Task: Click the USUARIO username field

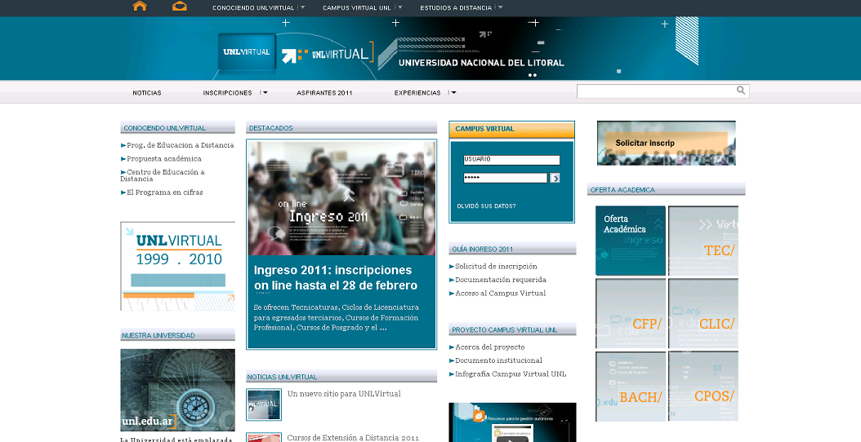Action: tap(511, 160)
